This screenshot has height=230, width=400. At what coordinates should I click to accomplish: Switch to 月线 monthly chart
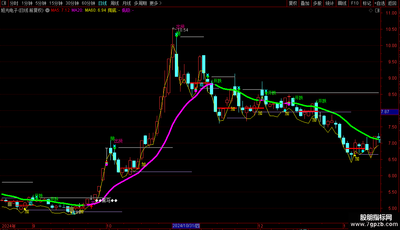(x=126, y=3)
